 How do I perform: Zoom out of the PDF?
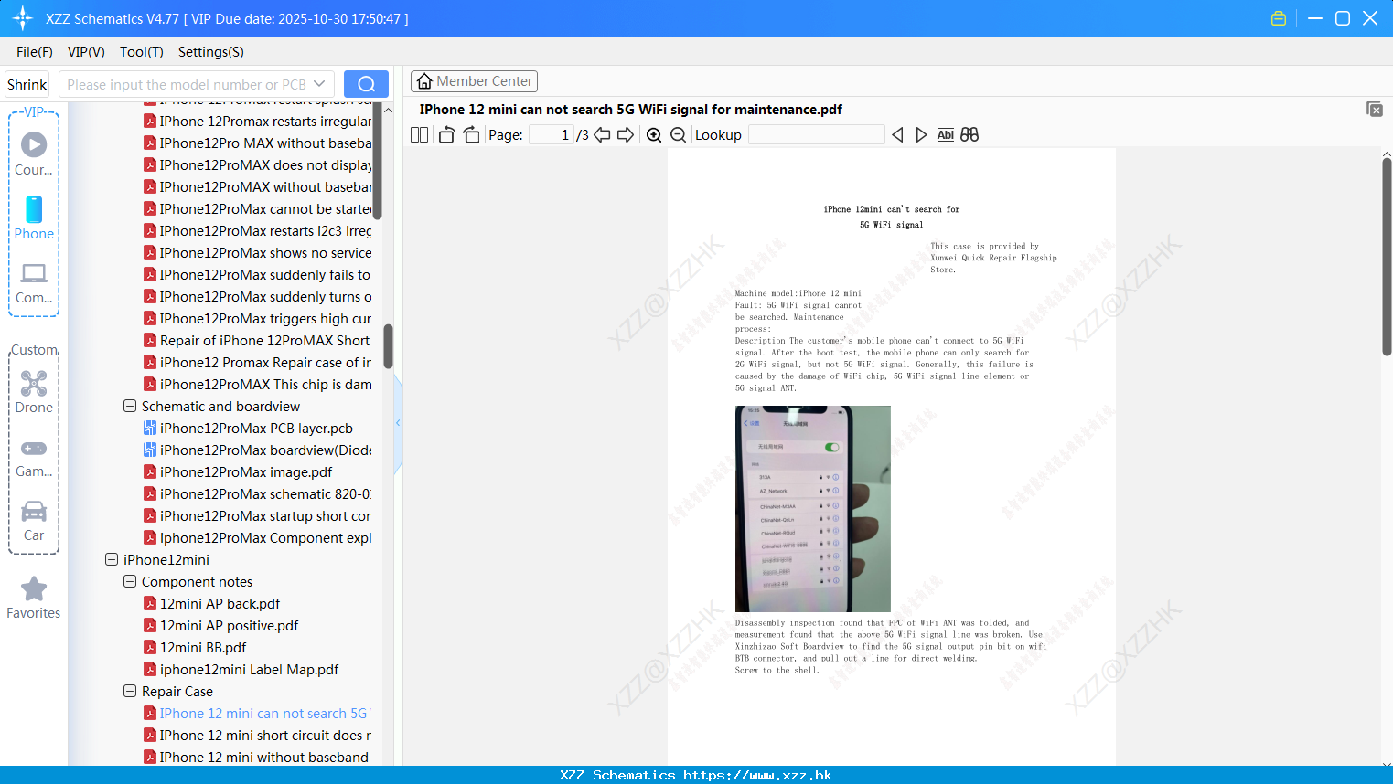(x=678, y=135)
